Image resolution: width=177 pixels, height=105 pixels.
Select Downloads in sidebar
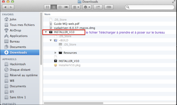coord(20,52)
